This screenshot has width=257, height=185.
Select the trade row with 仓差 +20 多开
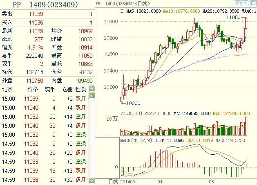click(44, 153)
